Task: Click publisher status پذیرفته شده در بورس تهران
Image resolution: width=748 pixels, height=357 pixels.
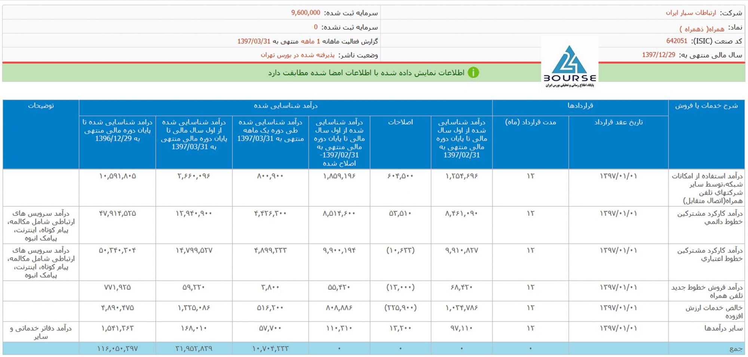Action: tap(298, 55)
